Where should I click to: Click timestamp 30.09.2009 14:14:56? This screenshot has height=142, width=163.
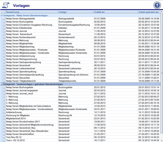click(149, 19)
